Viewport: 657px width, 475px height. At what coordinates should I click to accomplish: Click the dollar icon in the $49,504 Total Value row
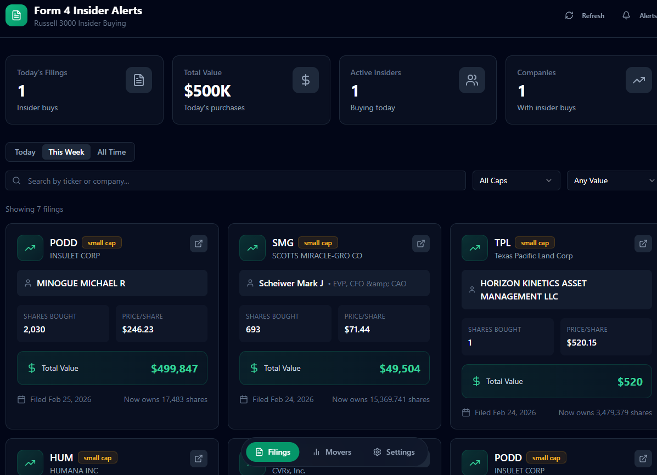coord(254,368)
